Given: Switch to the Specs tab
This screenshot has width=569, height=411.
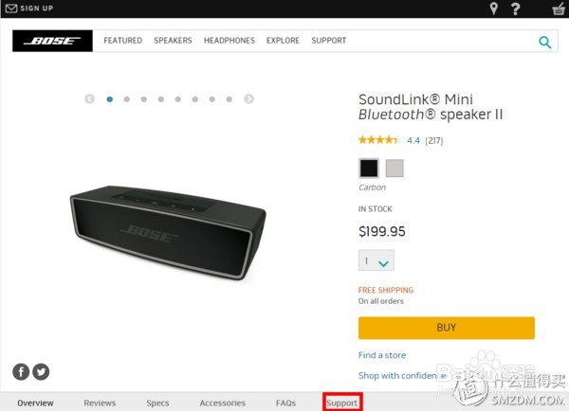Looking at the screenshot, I should pyautogui.click(x=157, y=402).
